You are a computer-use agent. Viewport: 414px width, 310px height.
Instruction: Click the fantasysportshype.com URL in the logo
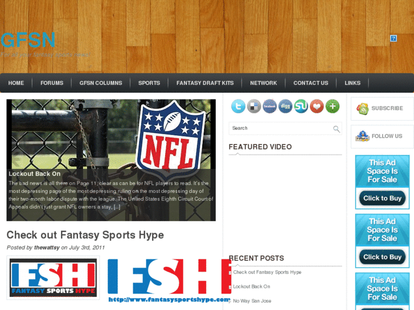point(169,299)
